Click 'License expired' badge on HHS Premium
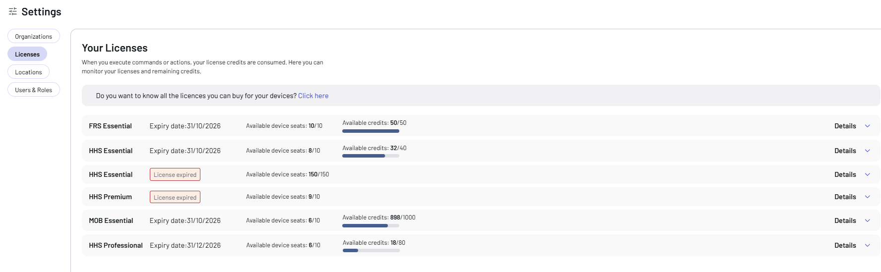 [175, 197]
